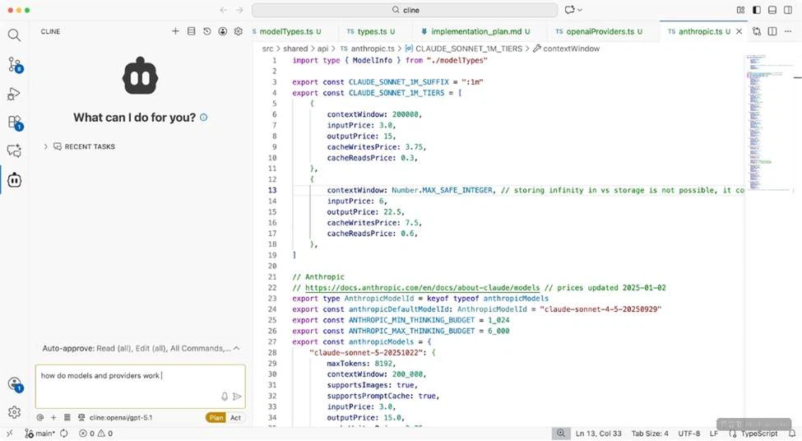Screen dimensions: 802x441
Task: Focus the Cline chat input field
Action: coord(140,386)
